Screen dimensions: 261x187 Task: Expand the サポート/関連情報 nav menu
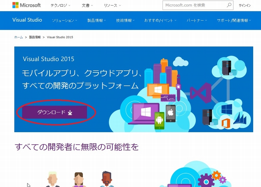[234, 20]
